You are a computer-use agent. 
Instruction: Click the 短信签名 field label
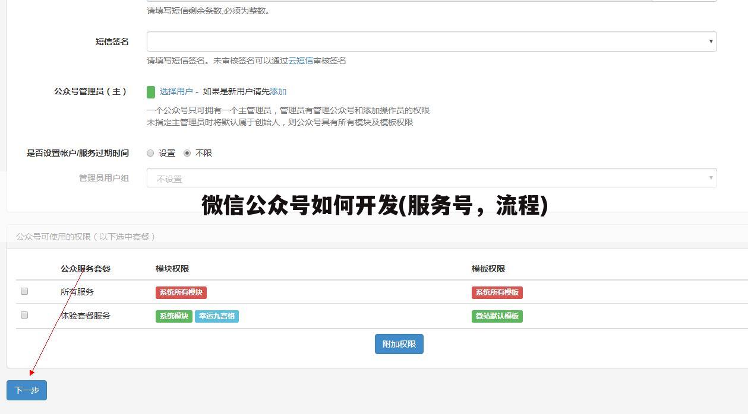tap(112, 42)
